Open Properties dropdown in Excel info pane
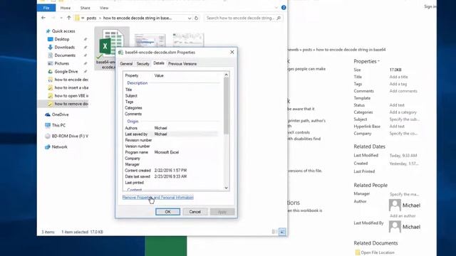Viewport: 456px width, 256px height. pos(367,61)
